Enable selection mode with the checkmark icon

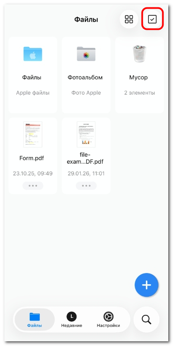152,19
